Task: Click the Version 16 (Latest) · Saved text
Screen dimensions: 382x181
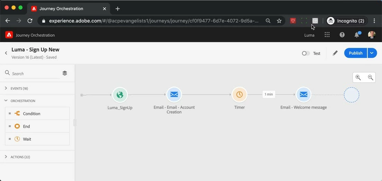Action: 34,57
